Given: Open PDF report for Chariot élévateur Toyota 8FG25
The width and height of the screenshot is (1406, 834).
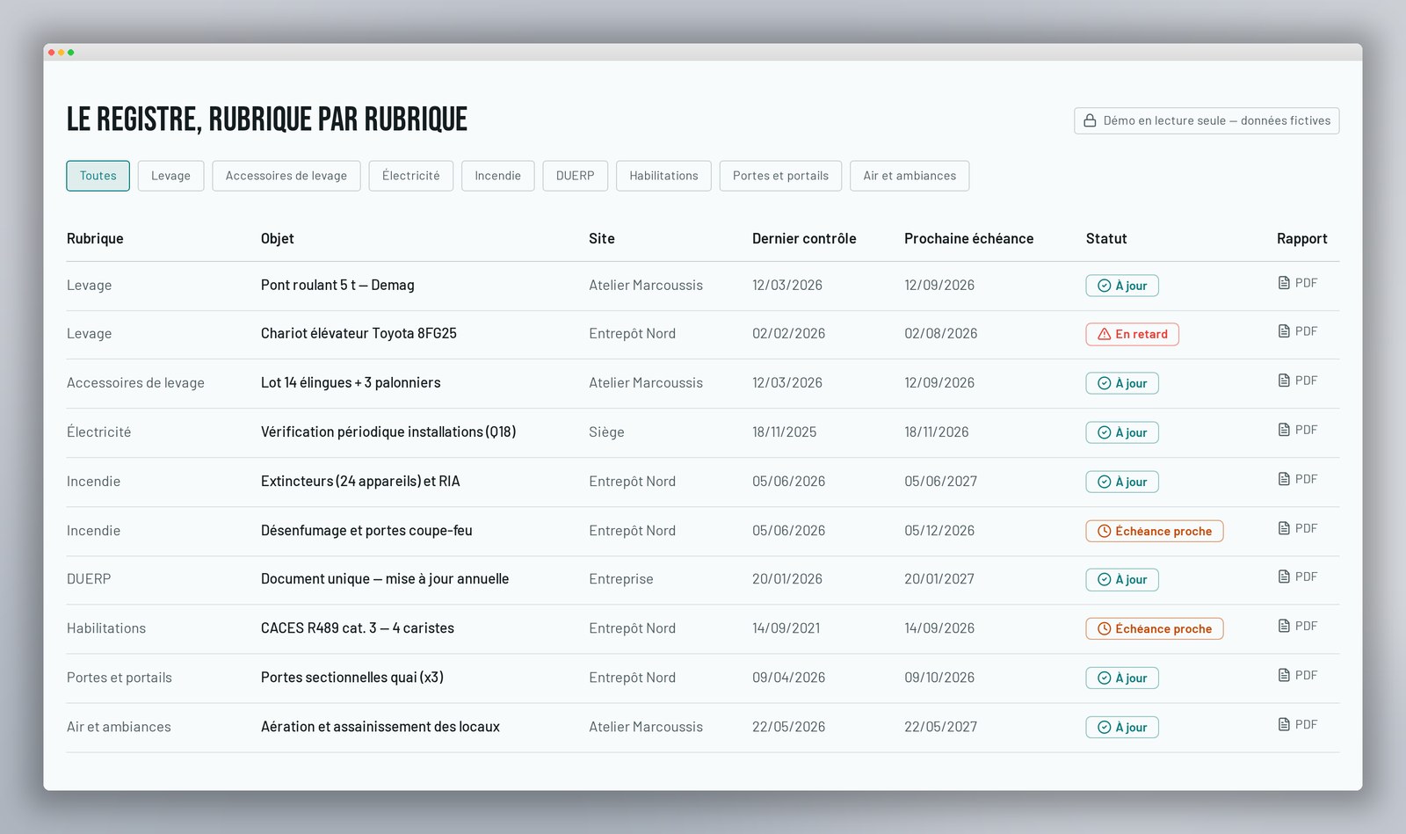Looking at the screenshot, I should (x=1298, y=331).
